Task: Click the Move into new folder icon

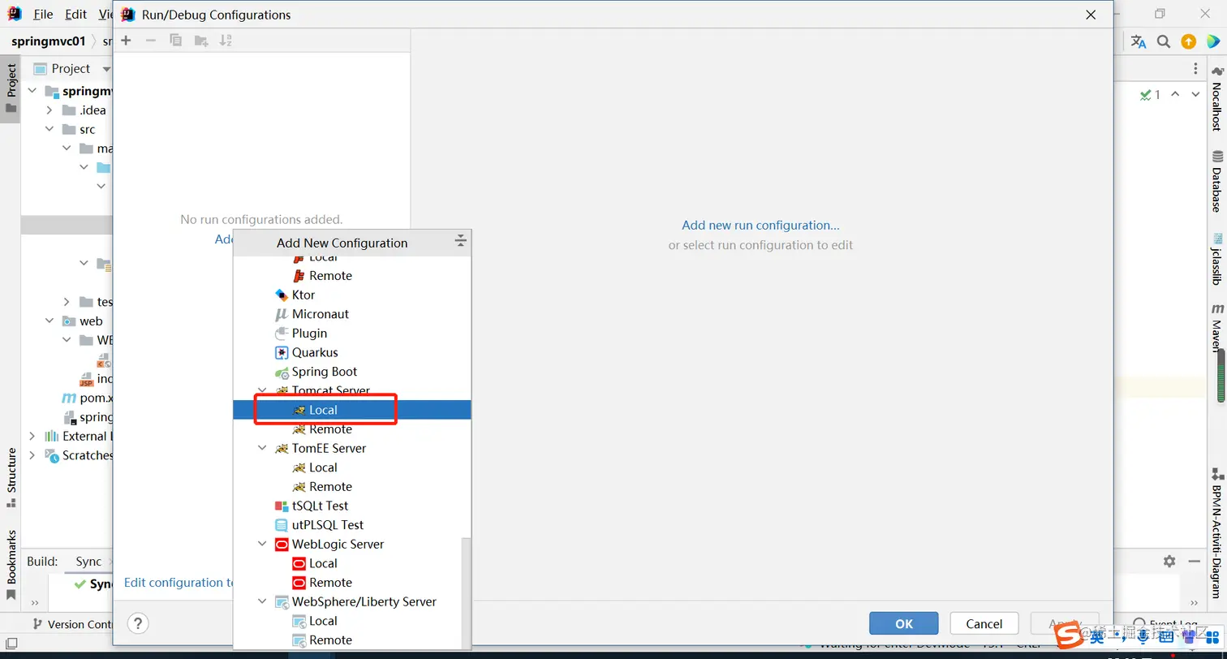Action: click(x=201, y=41)
